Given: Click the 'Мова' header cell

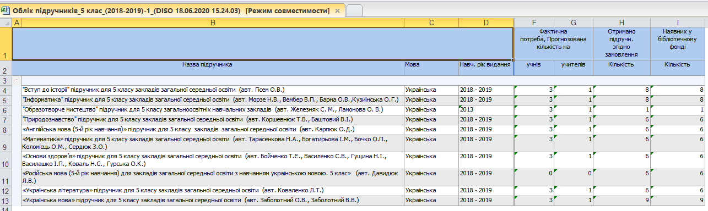Looking at the screenshot, I should pyautogui.click(x=431, y=68).
